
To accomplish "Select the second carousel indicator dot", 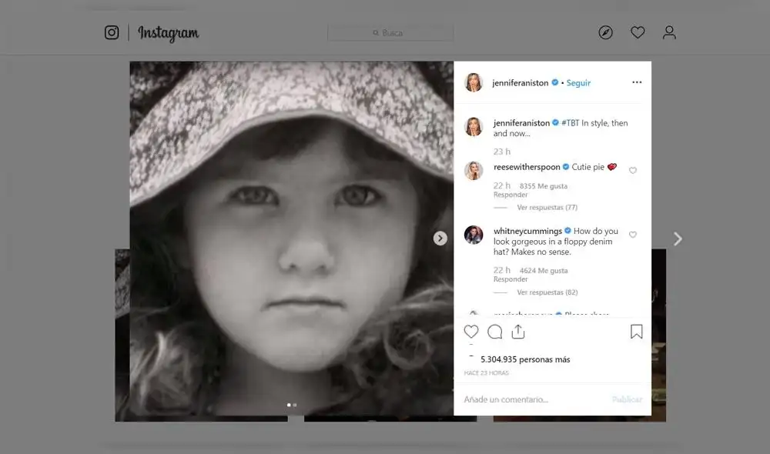I will pos(293,404).
